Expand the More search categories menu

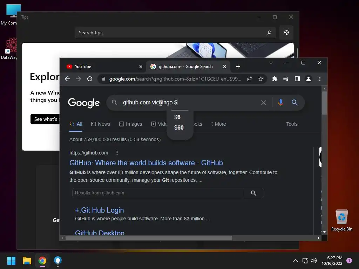218,124
